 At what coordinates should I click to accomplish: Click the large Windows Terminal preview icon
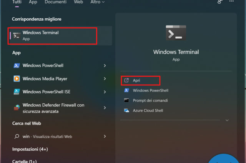pyautogui.click(x=176, y=33)
